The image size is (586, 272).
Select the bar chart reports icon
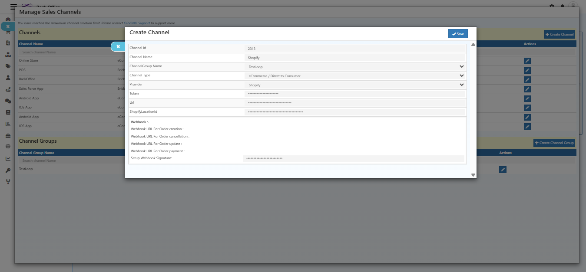(7, 124)
